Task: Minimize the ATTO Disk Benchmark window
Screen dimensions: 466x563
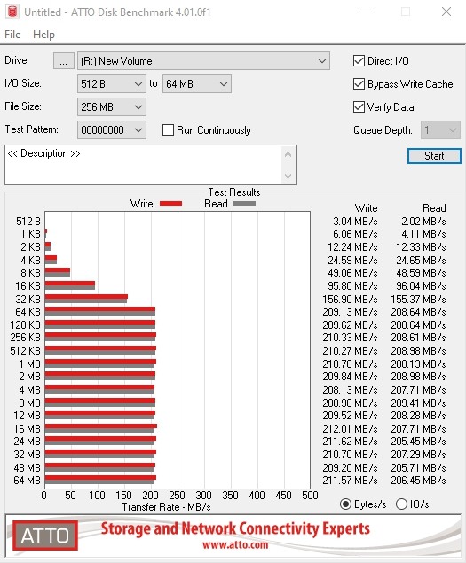Action: click(x=366, y=12)
